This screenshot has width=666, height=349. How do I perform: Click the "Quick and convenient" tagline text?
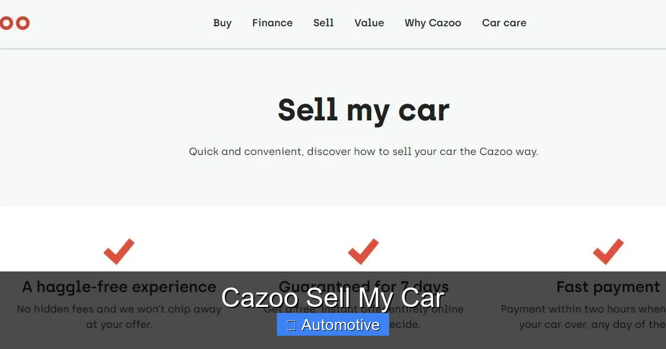363,151
